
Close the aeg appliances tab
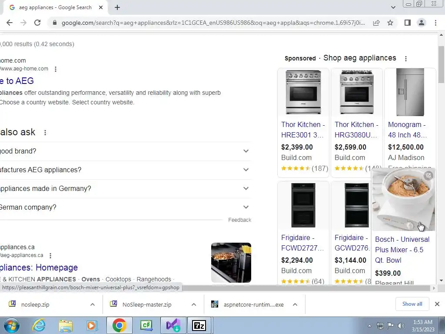[x=101, y=8]
